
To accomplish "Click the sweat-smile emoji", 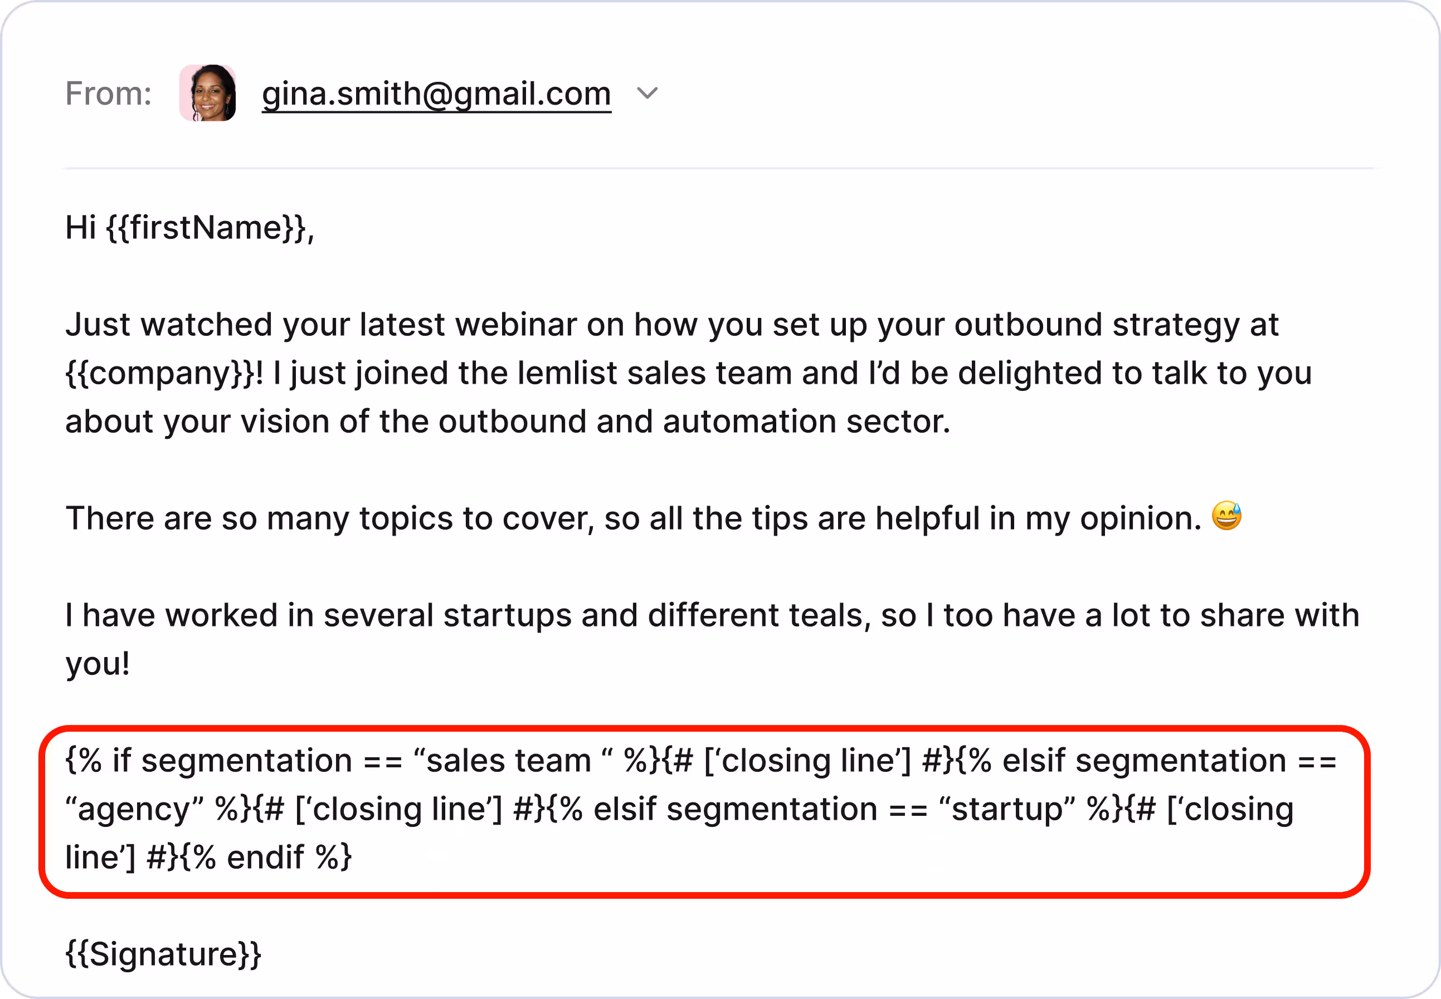I will [x=1226, y=516].
